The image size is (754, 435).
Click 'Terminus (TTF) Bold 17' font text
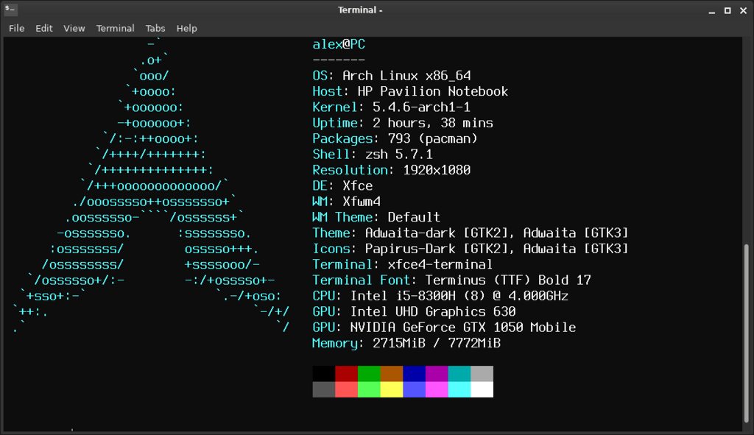pyautogui.click(x=508, y=280)
